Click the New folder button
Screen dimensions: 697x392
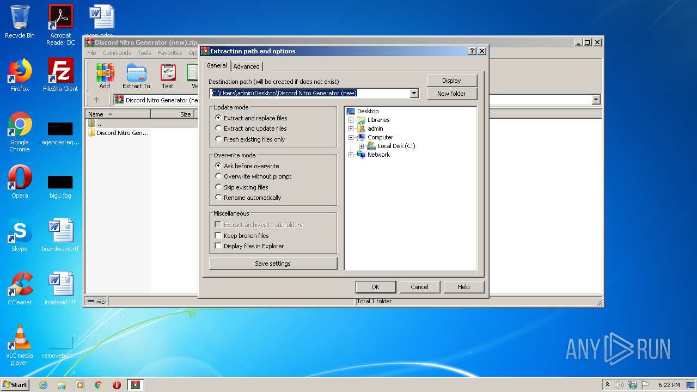[451, 94]
